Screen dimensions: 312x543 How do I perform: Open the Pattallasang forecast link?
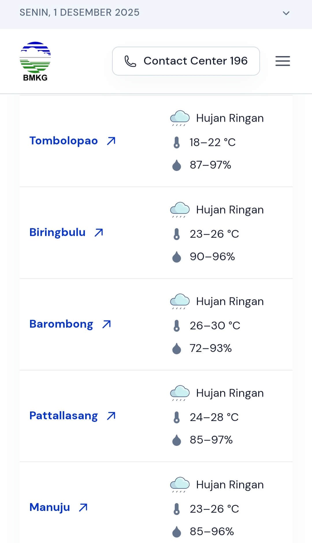(x=64, y=416)
